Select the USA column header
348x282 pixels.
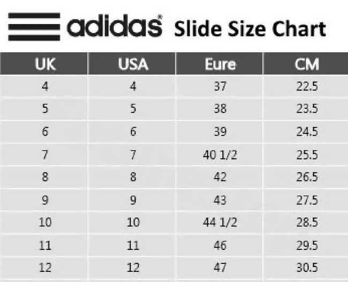tap(133, 65)
